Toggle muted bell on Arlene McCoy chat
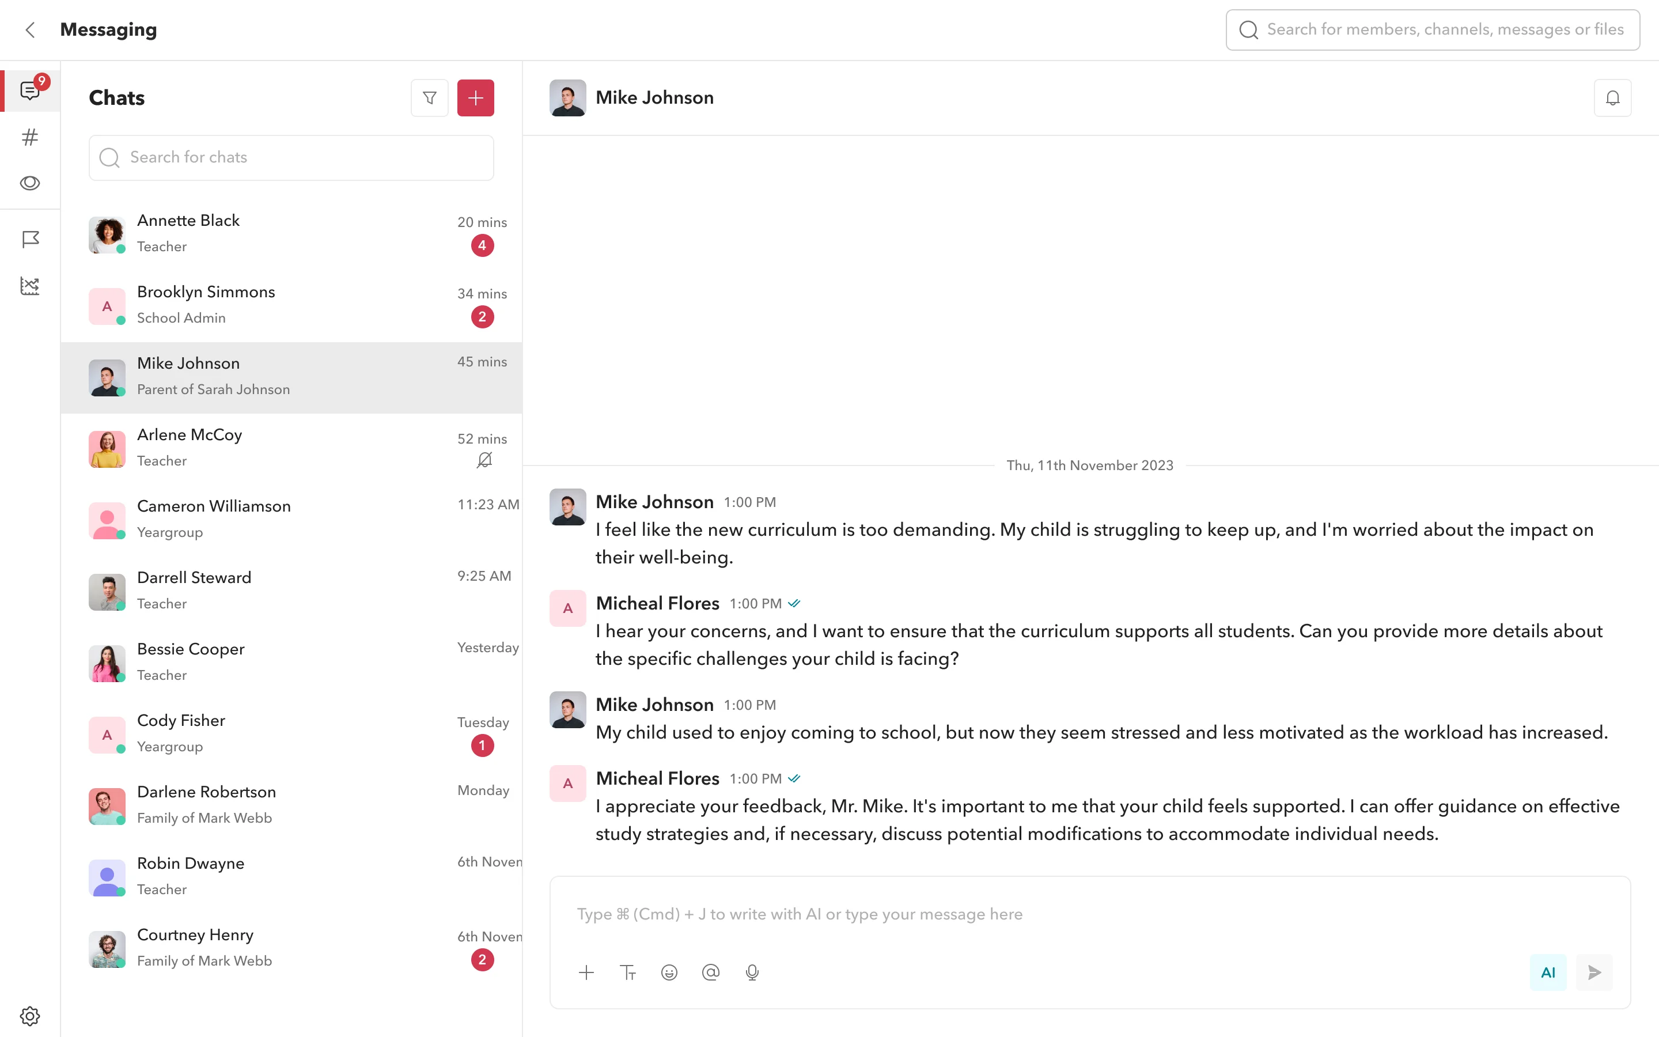This screenshot has height=1037, width=1659. click(484, 460)
